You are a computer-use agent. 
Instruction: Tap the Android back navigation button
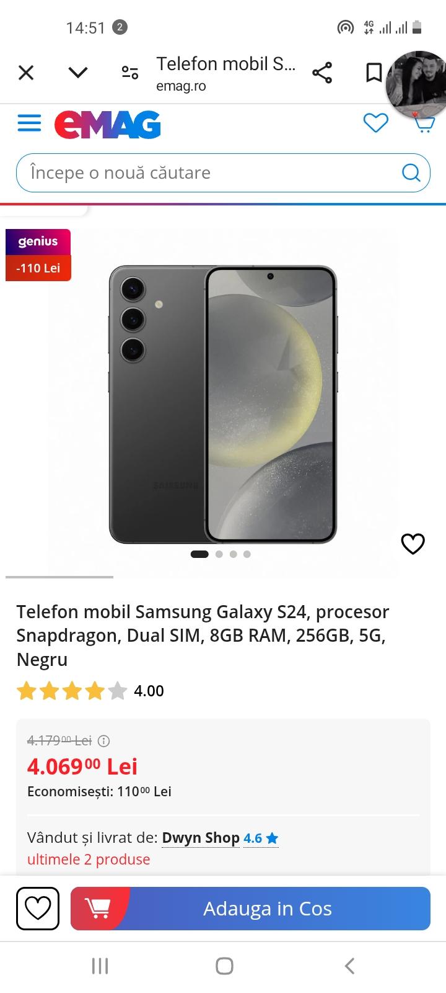pos(349,966)
